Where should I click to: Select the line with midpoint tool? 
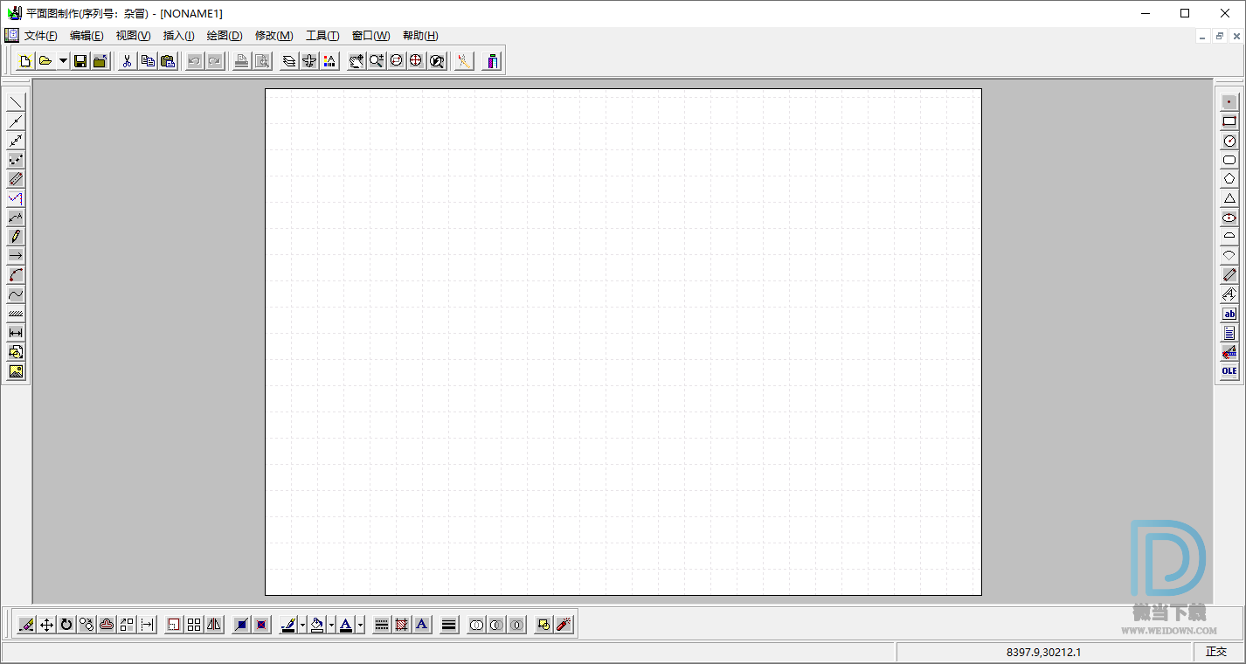(16, 121)
